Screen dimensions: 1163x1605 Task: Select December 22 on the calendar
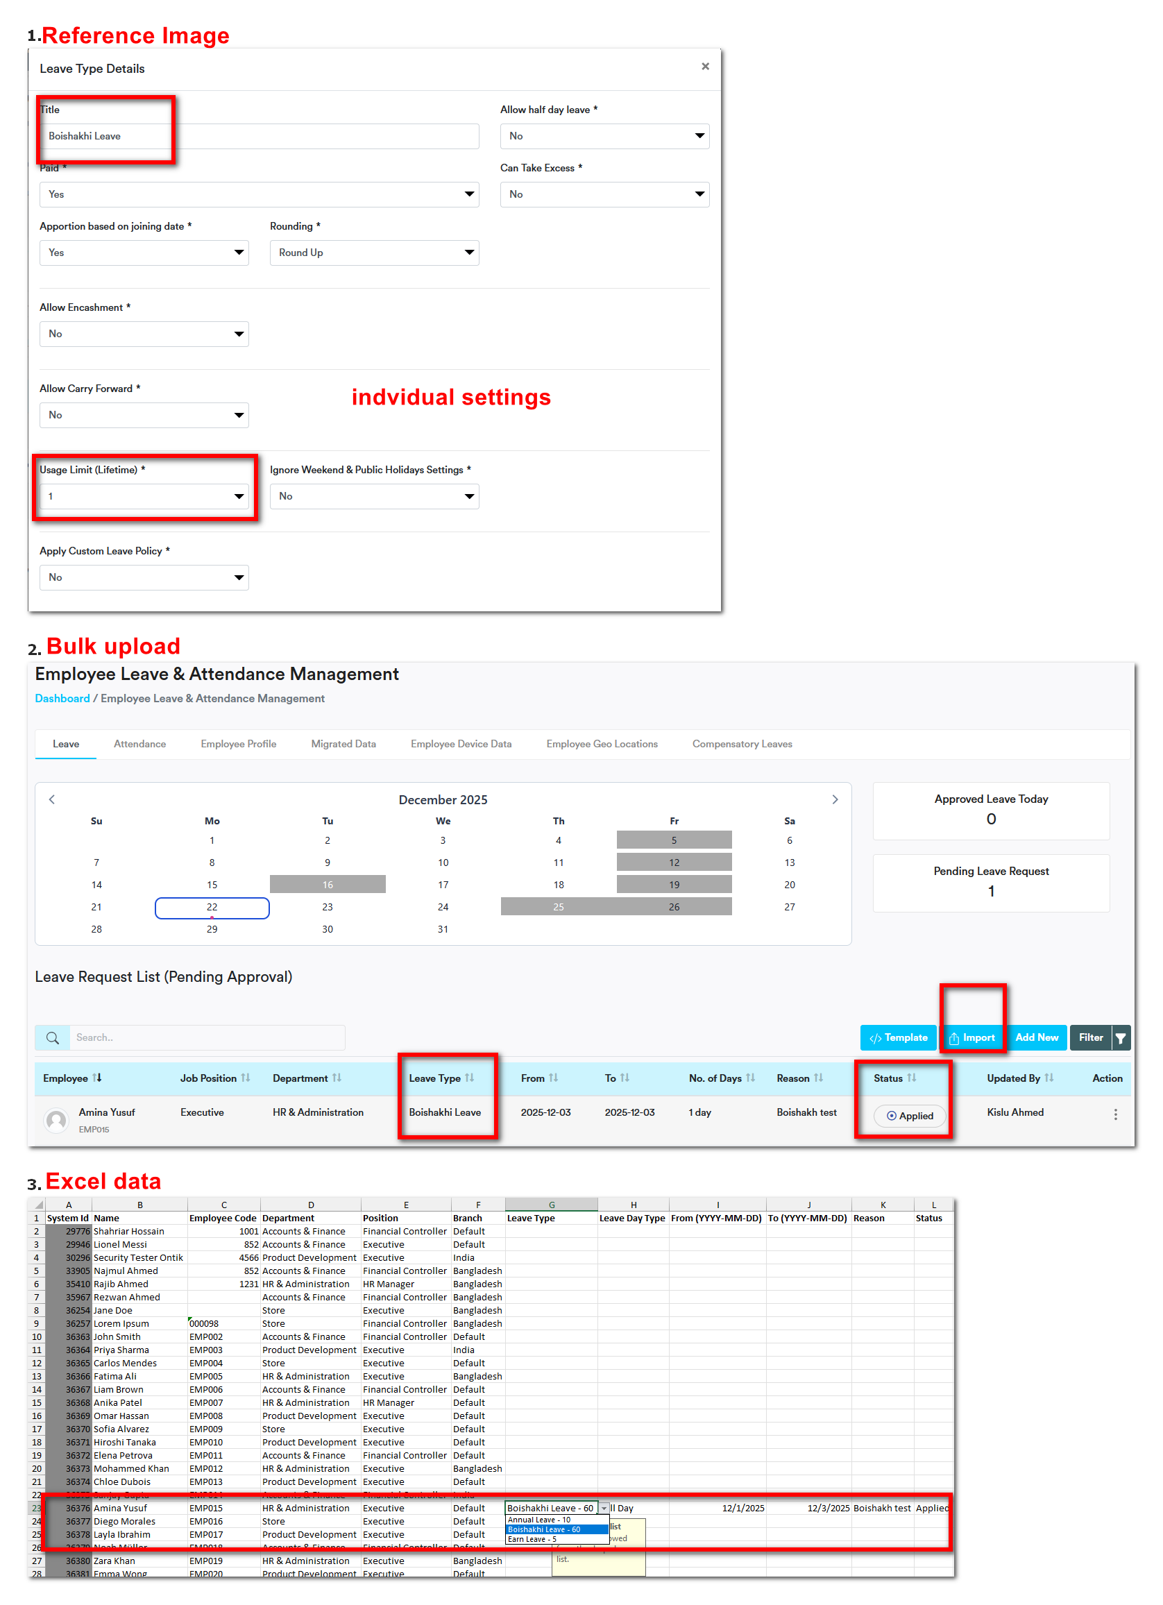[x=212, y=906]
